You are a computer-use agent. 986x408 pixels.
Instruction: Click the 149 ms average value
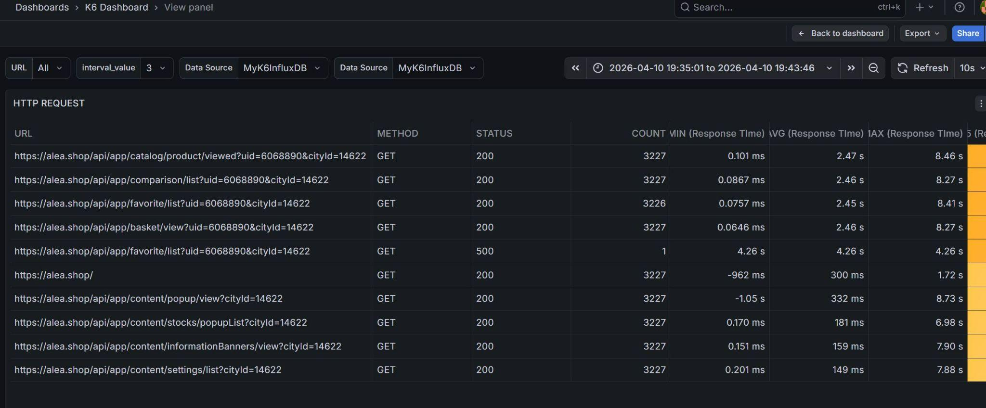pos(848,370)
